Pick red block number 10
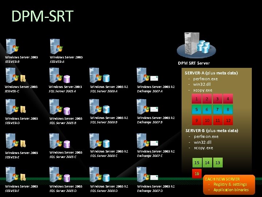Viewport: 262px width, 197px height. tap(207, 120)
